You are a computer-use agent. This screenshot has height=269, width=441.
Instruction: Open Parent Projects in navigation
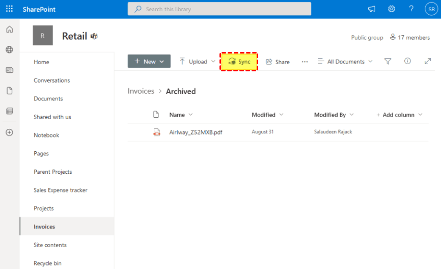click(53, 172)
